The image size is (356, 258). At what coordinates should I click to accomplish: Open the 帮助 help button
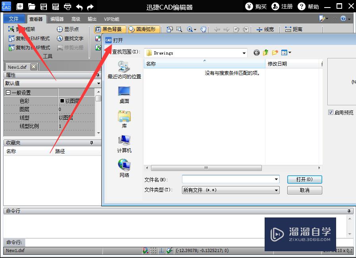(x=308, y=6)
